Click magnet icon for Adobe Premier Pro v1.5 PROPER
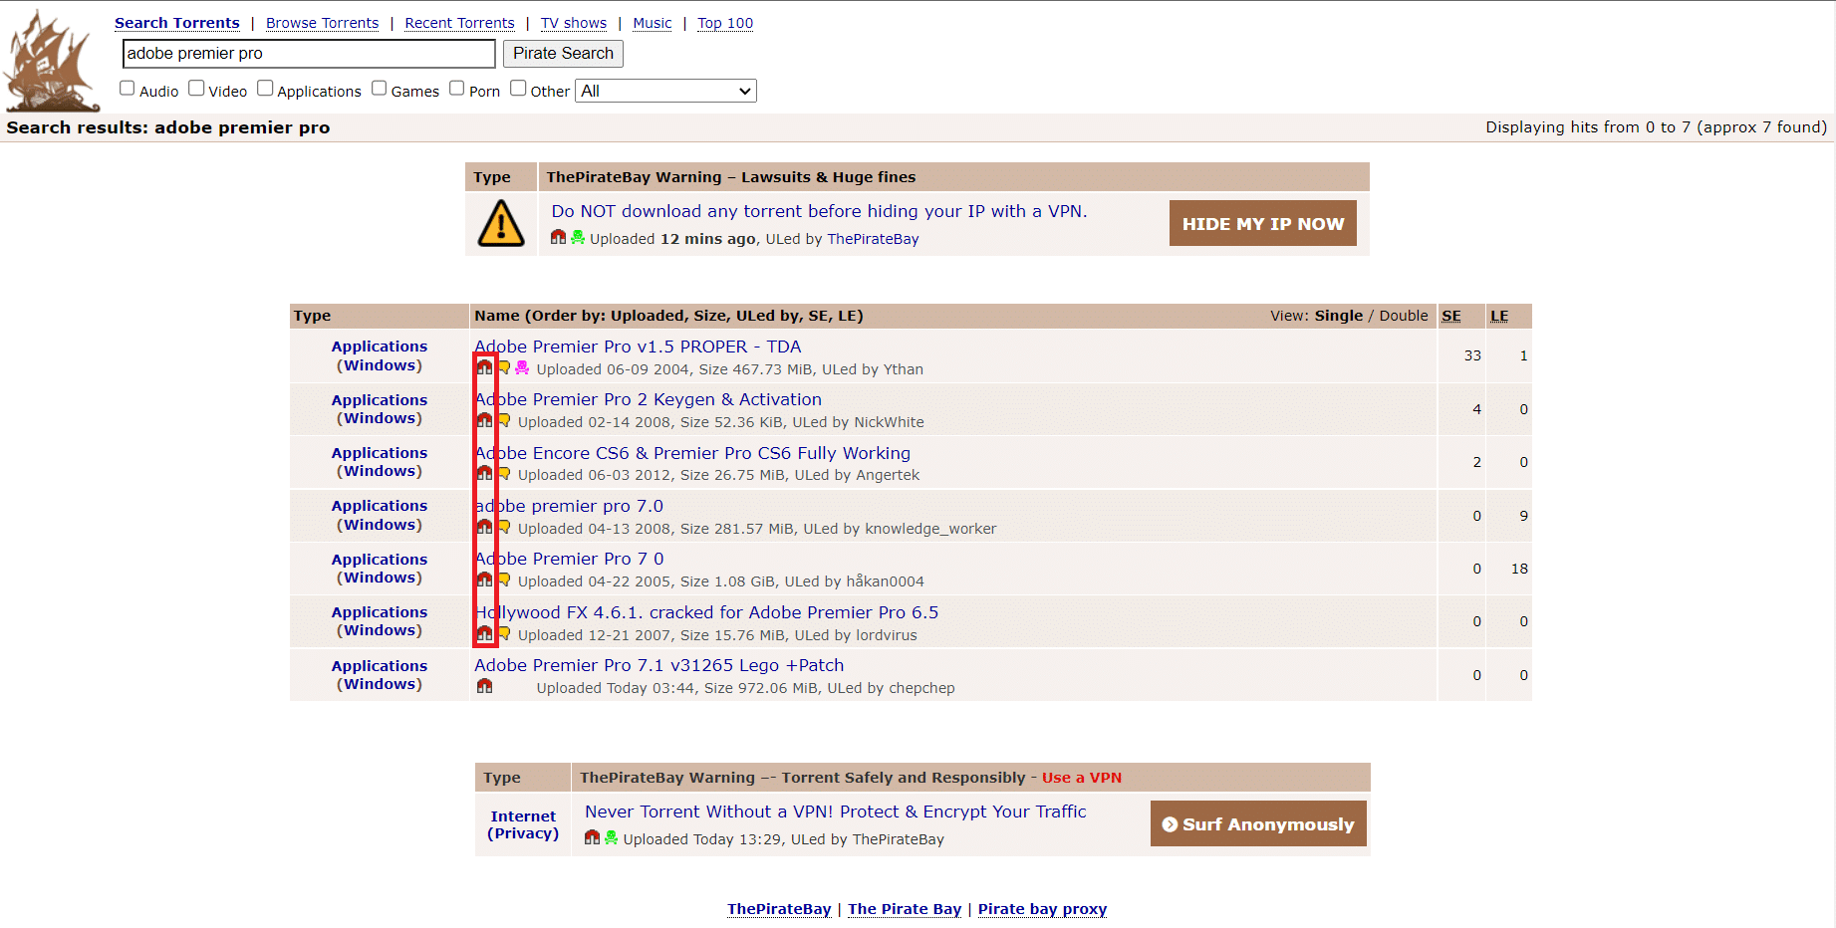This screenshot has width=1836, height=928. coord(484,367)
